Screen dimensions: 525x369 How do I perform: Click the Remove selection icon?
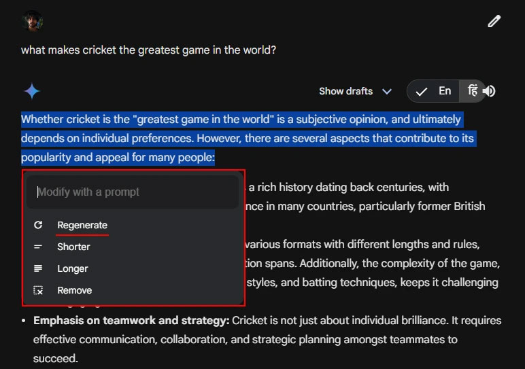(38, 290)
